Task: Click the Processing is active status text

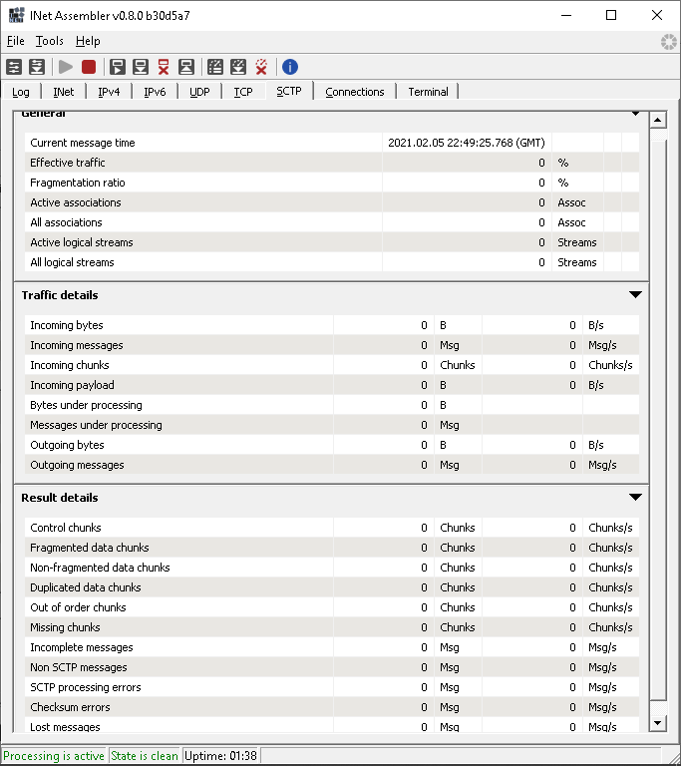Action: point(54,756)
